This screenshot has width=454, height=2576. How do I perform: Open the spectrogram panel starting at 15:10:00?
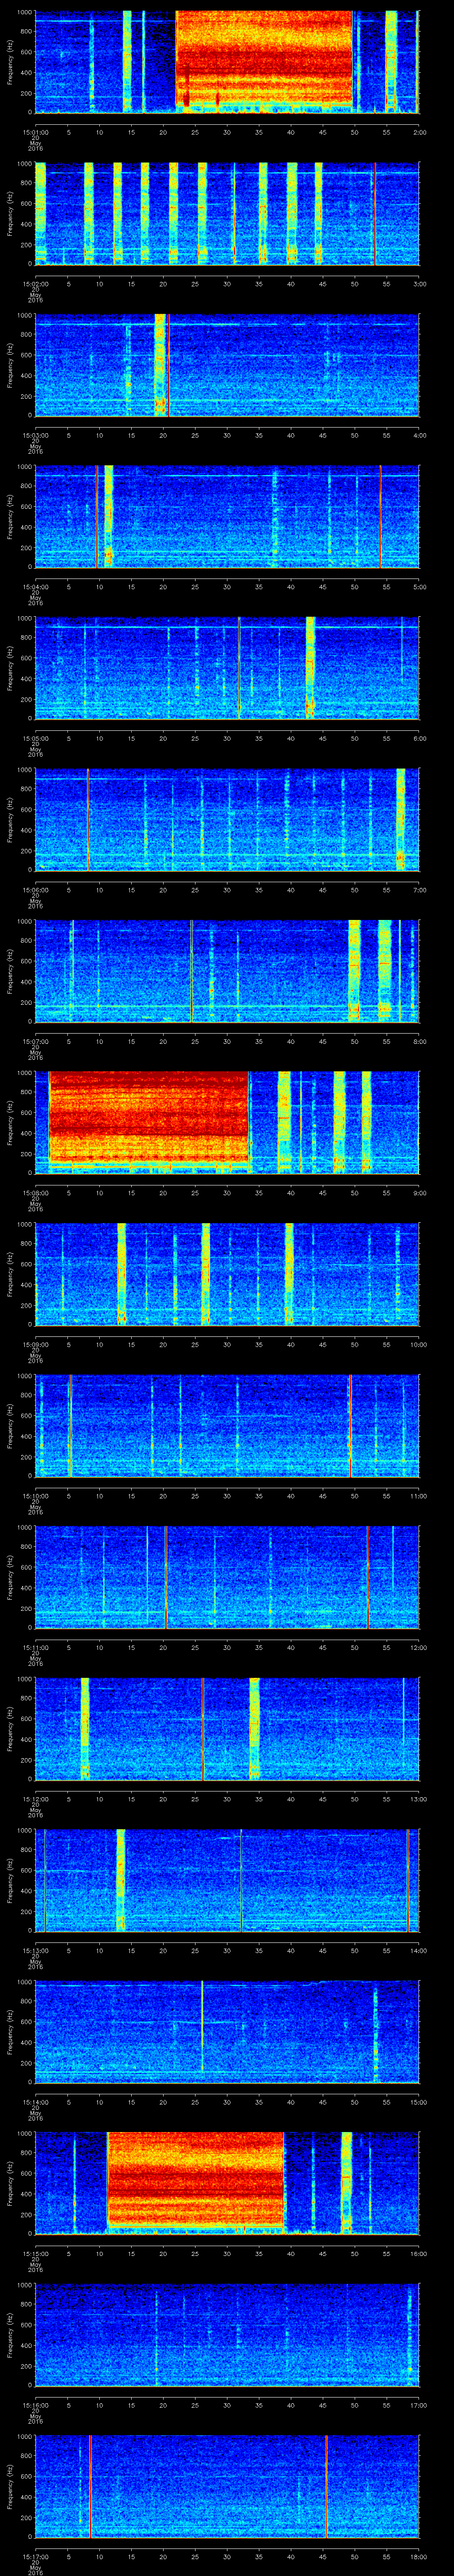(227, 1425)
